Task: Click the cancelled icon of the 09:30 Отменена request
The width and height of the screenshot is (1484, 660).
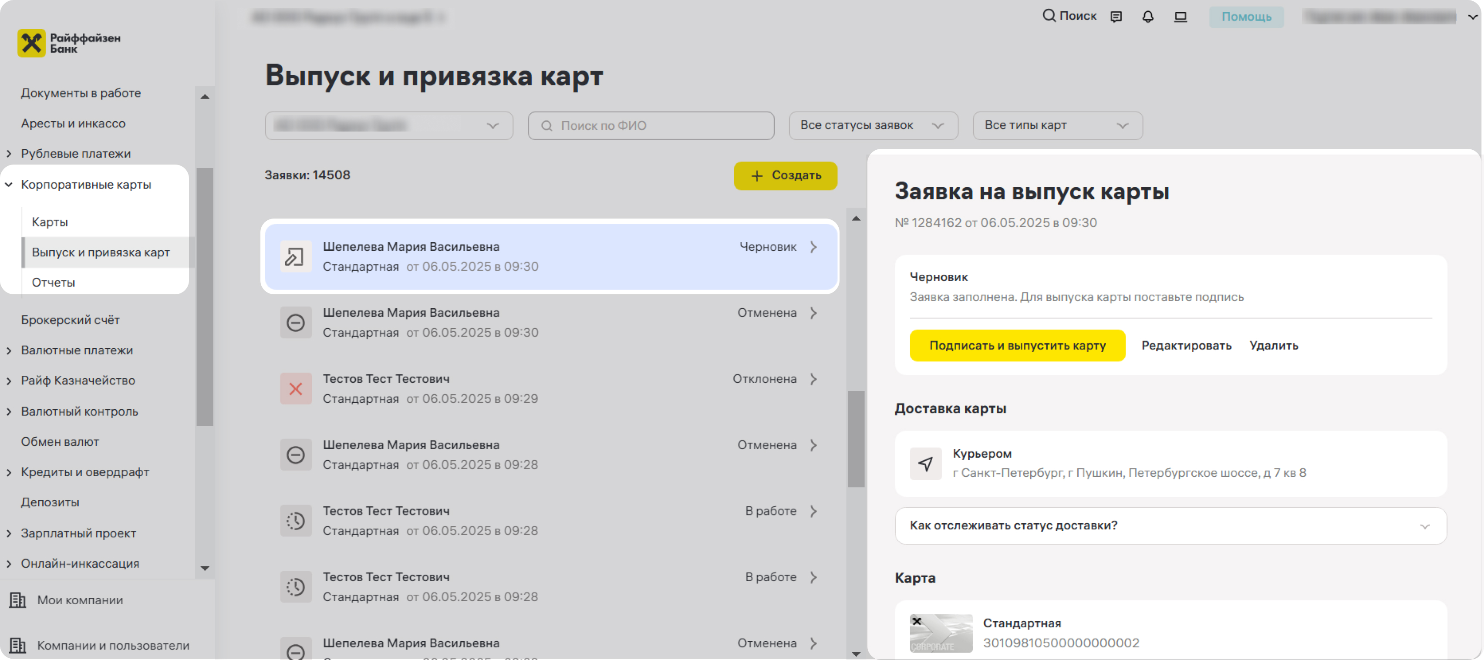Action: pyautogui.click(x=296, y=323)
